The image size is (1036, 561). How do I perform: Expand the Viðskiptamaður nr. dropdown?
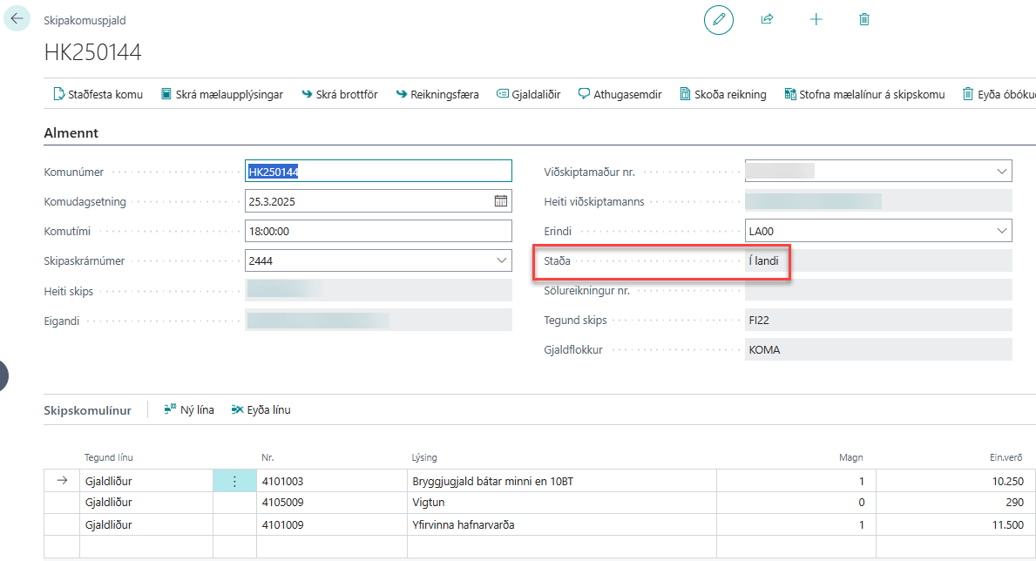click(x=1001, y=172)
